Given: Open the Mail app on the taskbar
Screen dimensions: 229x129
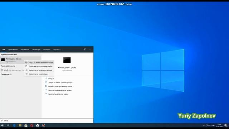Looking at the screenshot, I should click(x=38, y=125).
